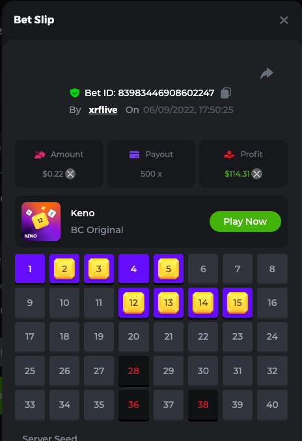Click the red number 28 tile

(133, 371)
